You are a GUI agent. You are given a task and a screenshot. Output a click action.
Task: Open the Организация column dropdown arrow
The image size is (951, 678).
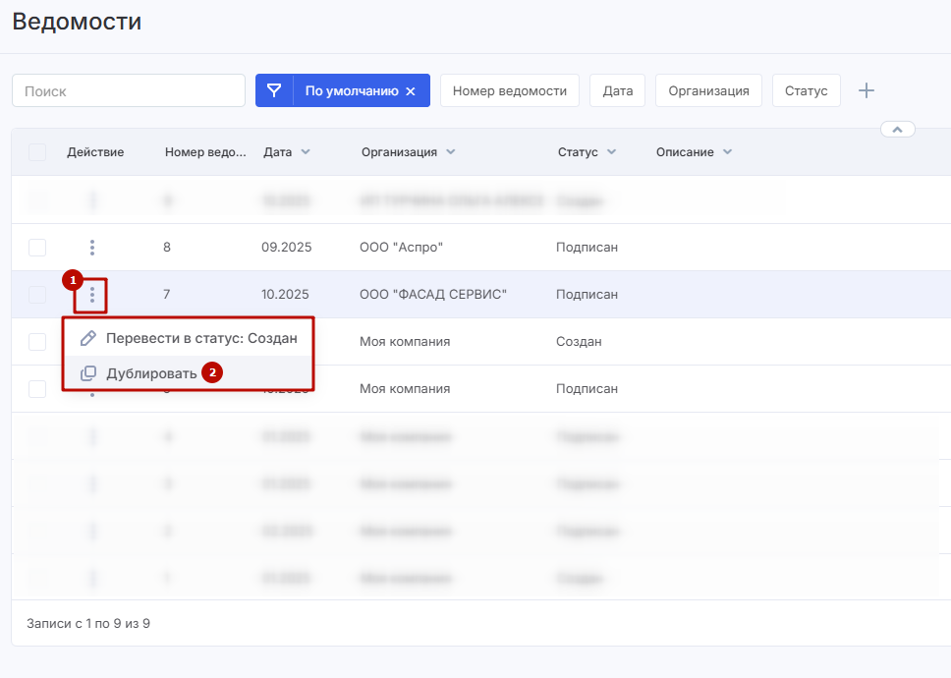coord(450,152)
